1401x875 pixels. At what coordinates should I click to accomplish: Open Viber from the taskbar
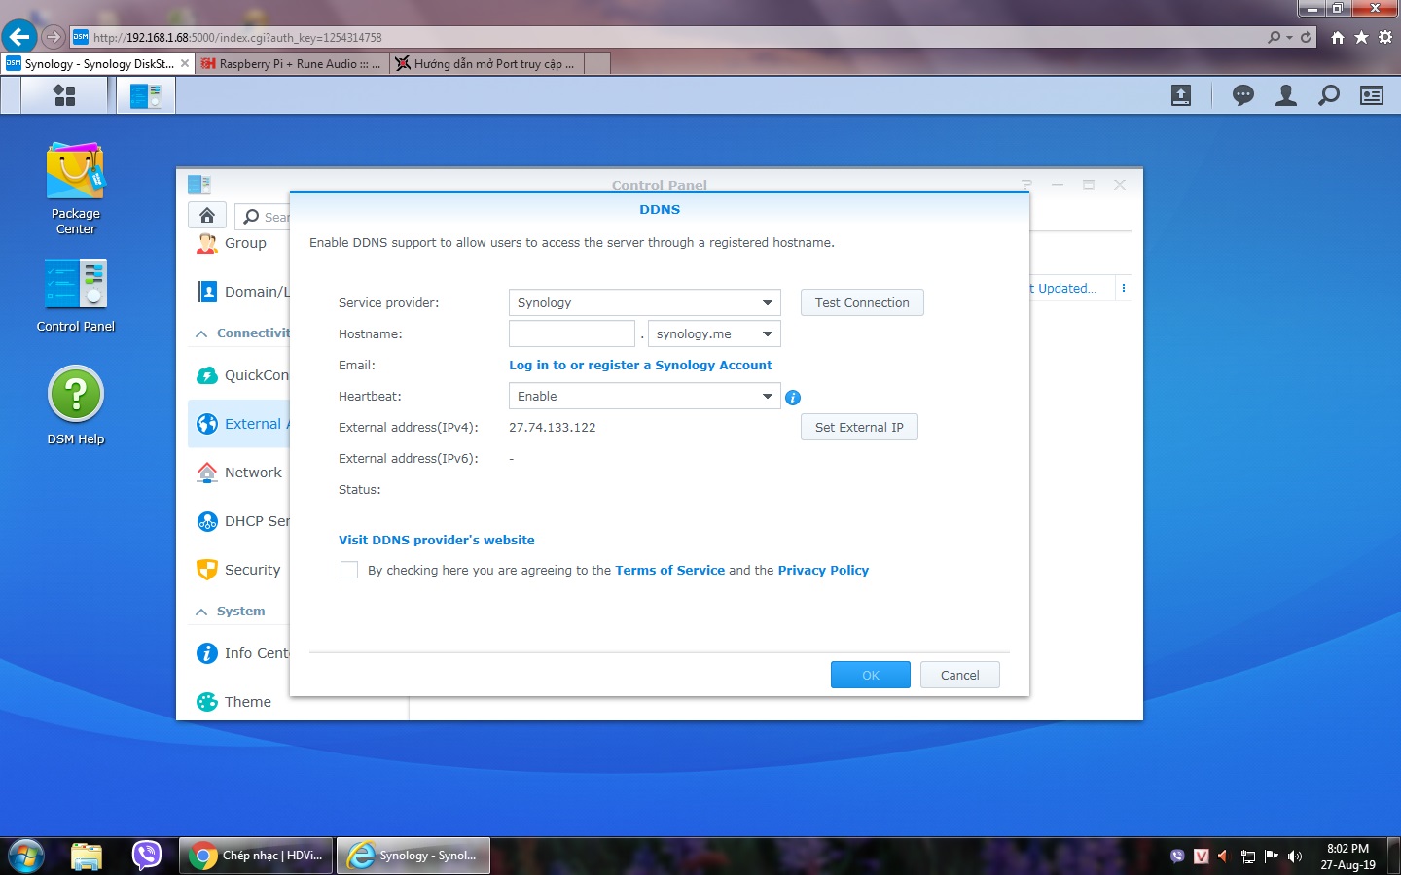(x=146, y=856)
